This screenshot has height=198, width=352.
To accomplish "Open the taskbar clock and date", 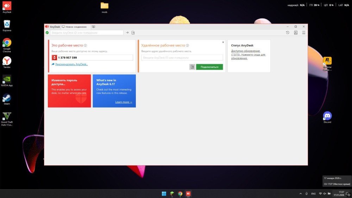I will point(339,193).
